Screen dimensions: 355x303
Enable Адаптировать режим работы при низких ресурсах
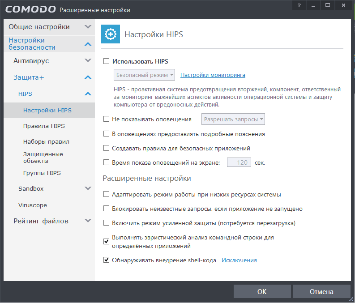coord(106,194)
